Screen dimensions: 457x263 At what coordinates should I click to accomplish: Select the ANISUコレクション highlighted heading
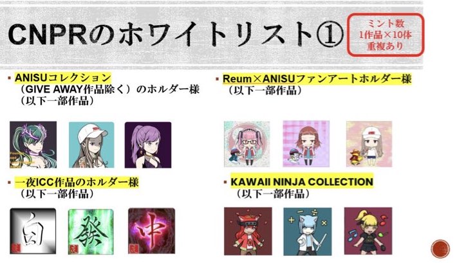click(x=62, y=78)
